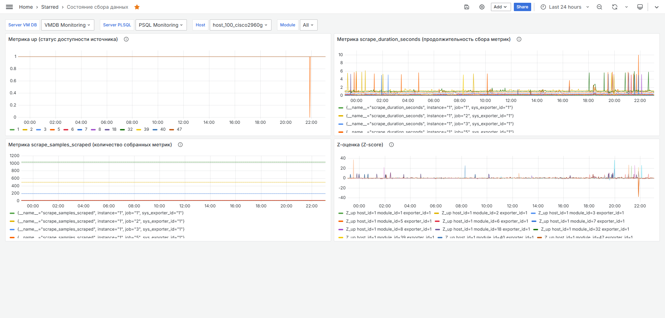Select scrape_duration_seconds job="3" legend entry
Screen dimensions: 665x318
click(x=430, y=124)
